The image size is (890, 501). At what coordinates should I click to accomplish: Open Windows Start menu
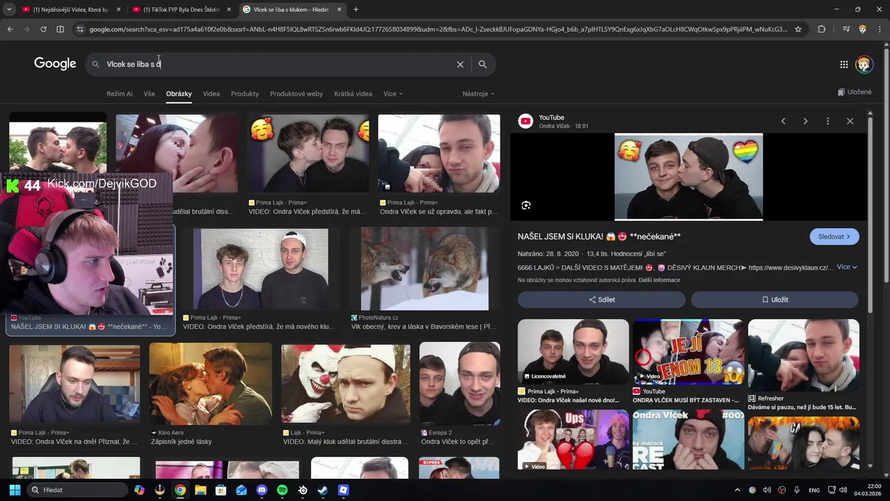click(x=15, y=490)
